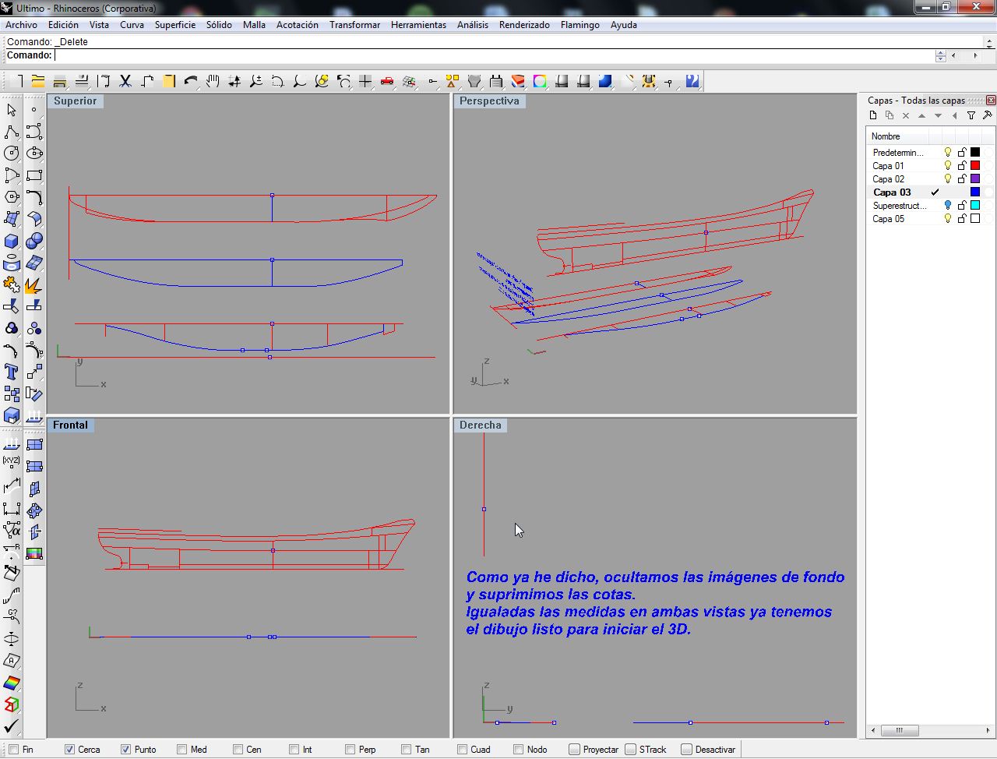Screen dimensions: 997x759
Task: Enable the Perp osnap checkbox
Action: (x=350, y=750)
